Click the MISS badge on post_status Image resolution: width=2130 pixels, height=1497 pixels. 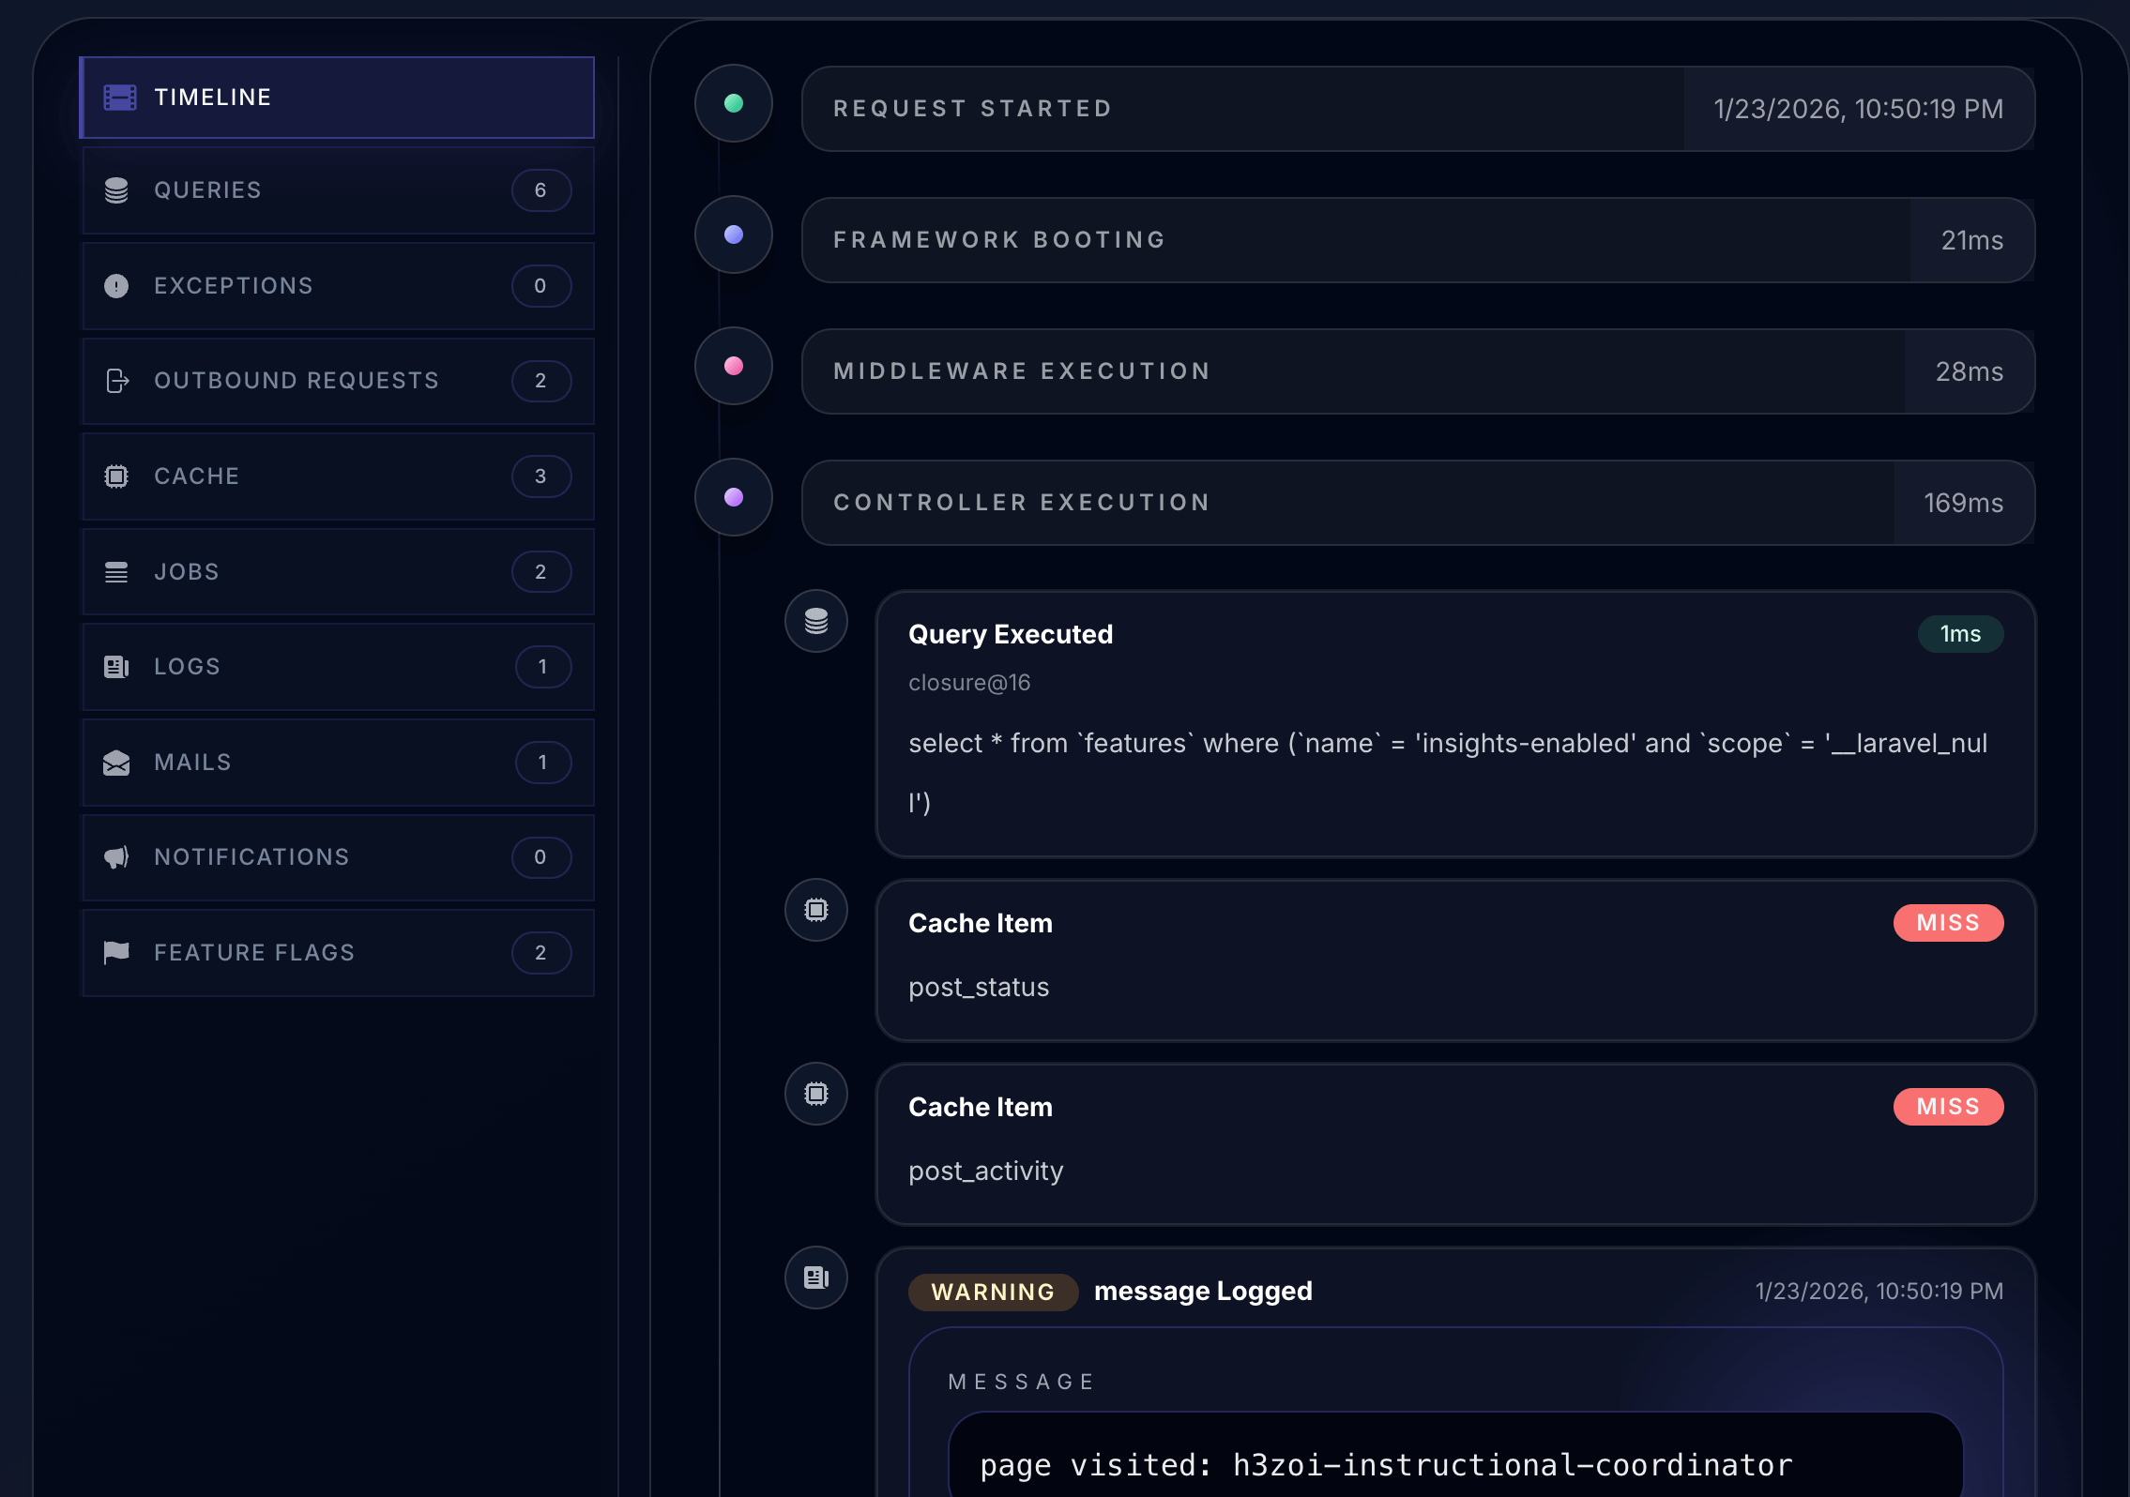(1948, 923)
